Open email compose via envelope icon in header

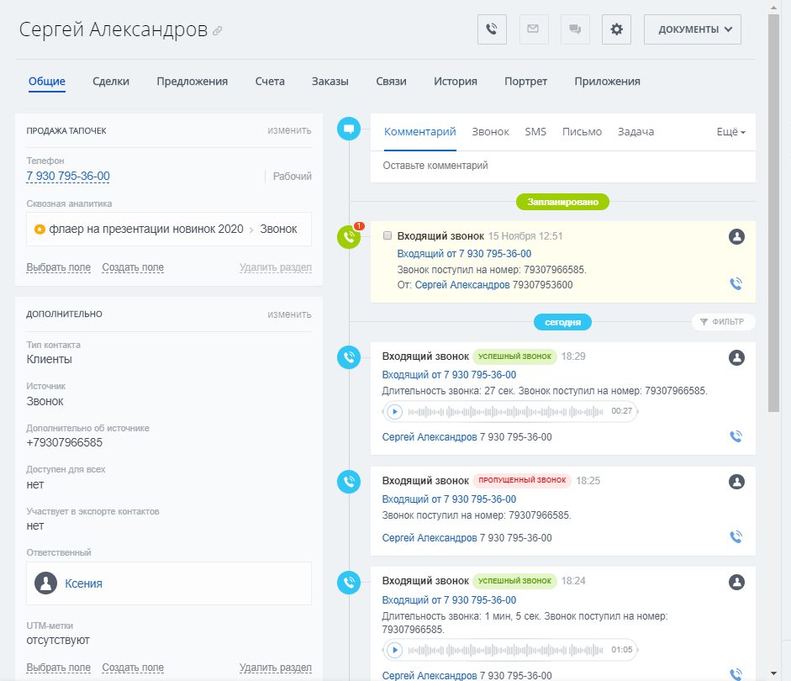pos(533,29)
